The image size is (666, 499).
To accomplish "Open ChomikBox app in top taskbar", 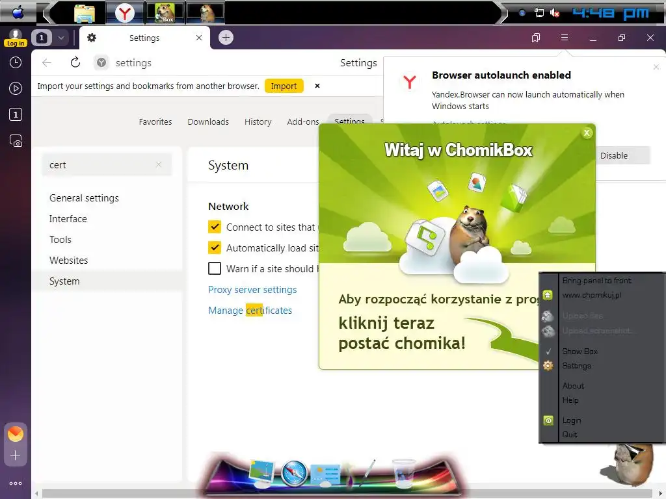I will (x=165, y=13).
